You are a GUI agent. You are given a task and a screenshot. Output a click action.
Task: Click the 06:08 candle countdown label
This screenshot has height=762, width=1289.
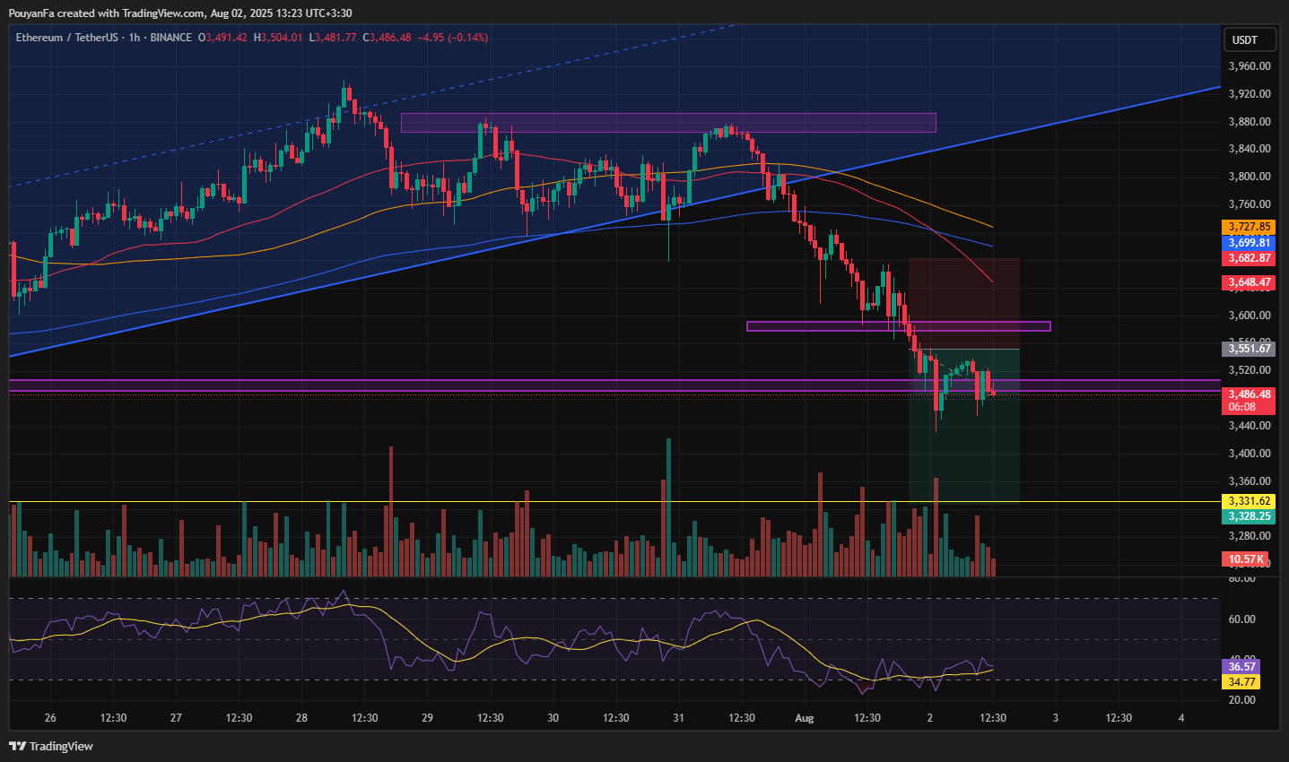1241,407
